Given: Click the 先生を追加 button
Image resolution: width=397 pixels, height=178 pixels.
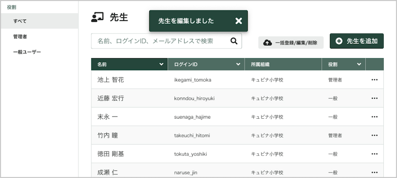Looking at the screenshot, I should [x=357, y=41].
